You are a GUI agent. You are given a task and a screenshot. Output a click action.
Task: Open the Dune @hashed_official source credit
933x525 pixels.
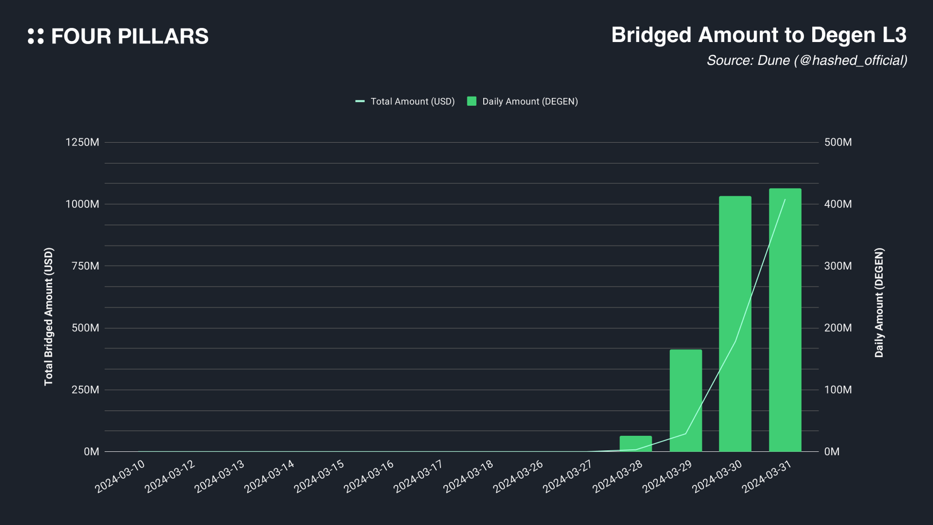[807, 61]
